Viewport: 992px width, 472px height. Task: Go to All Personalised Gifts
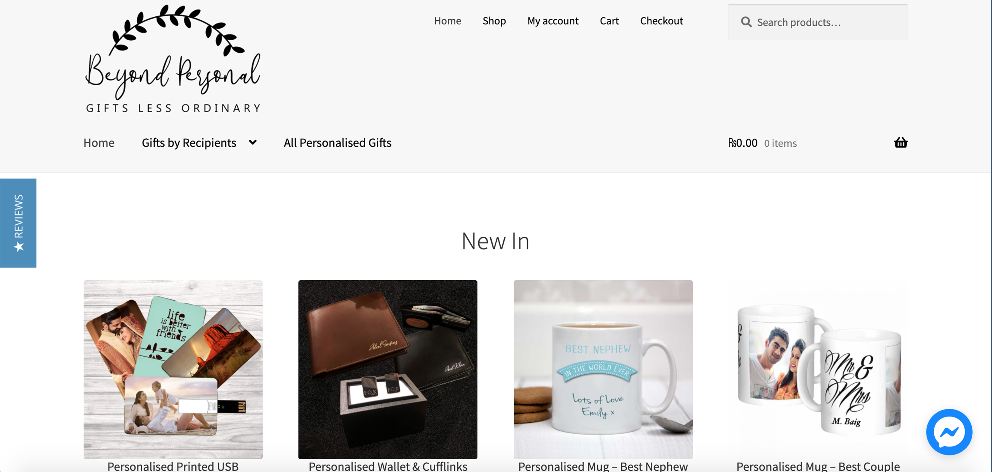point(337,143)
